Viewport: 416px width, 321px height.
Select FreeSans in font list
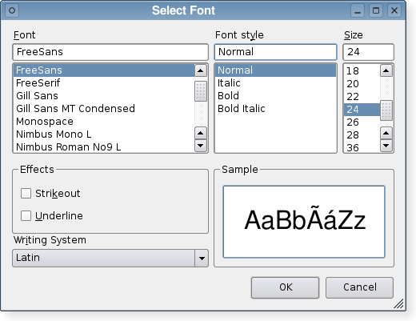point(104,70)
